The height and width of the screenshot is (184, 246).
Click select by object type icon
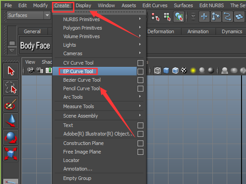[167, 17]
